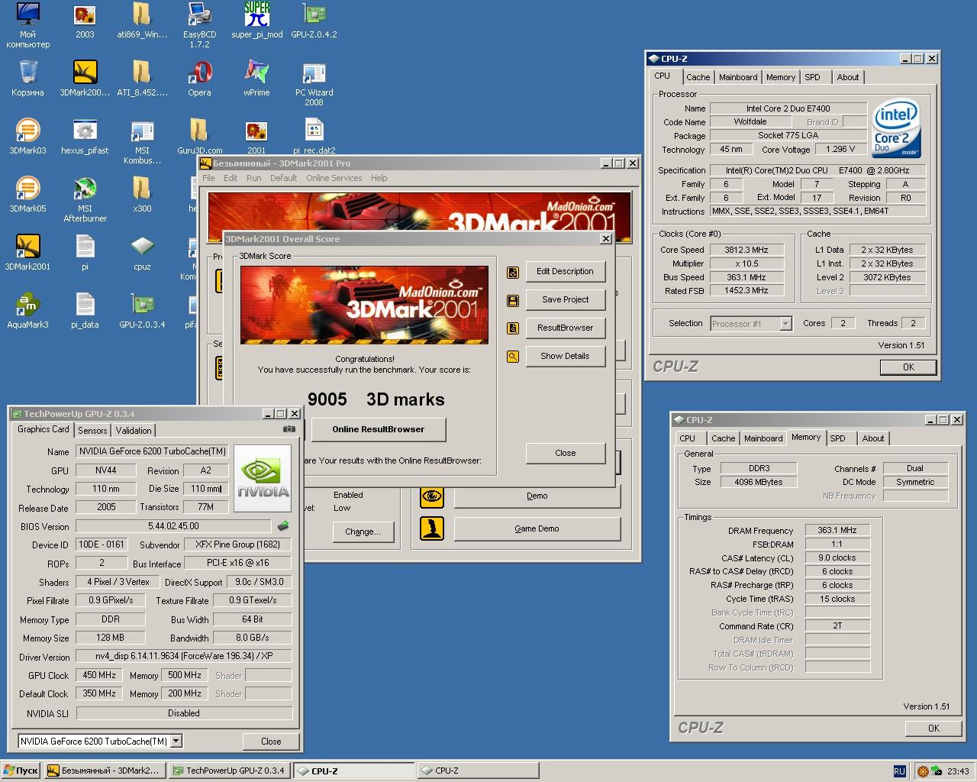The image size is (977, 782).
Task: Click the tray clock showing 23:43
Action: pyautogui.click(x=958, y=771)
